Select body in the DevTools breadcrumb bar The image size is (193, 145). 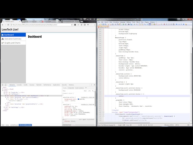(7, 125)
